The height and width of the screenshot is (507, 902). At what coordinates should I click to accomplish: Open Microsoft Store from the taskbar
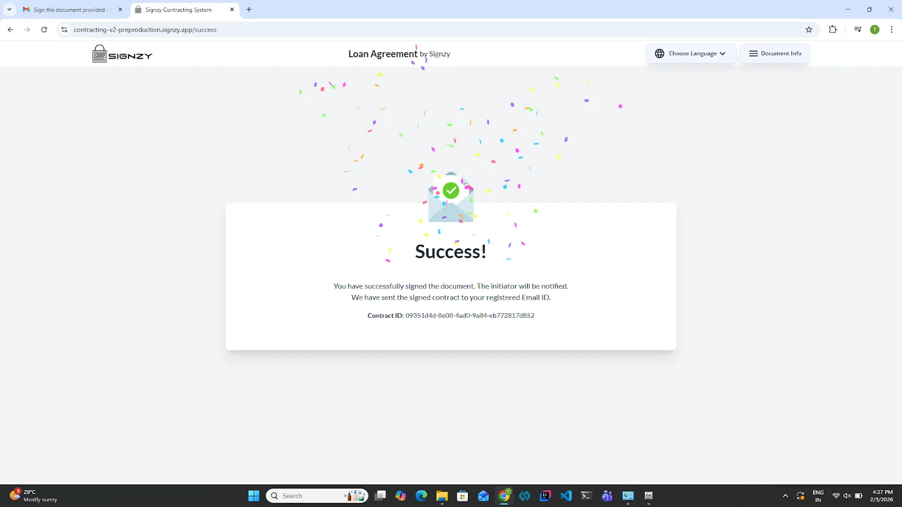click(x=463, y=496)
